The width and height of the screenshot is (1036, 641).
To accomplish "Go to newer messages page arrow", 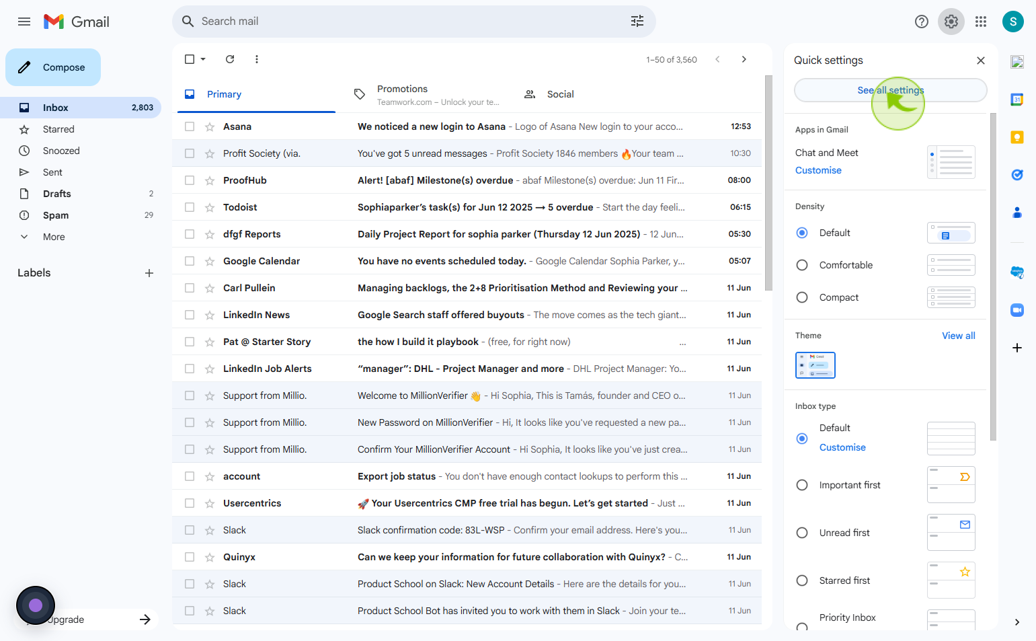I will pos(717,59).
